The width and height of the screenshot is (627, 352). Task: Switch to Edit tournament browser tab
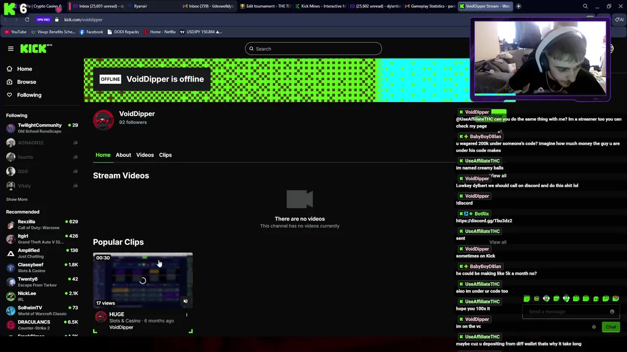click(x=265, y=6)
